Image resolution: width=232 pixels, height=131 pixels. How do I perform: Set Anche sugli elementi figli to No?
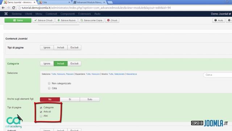coord(50,99)
